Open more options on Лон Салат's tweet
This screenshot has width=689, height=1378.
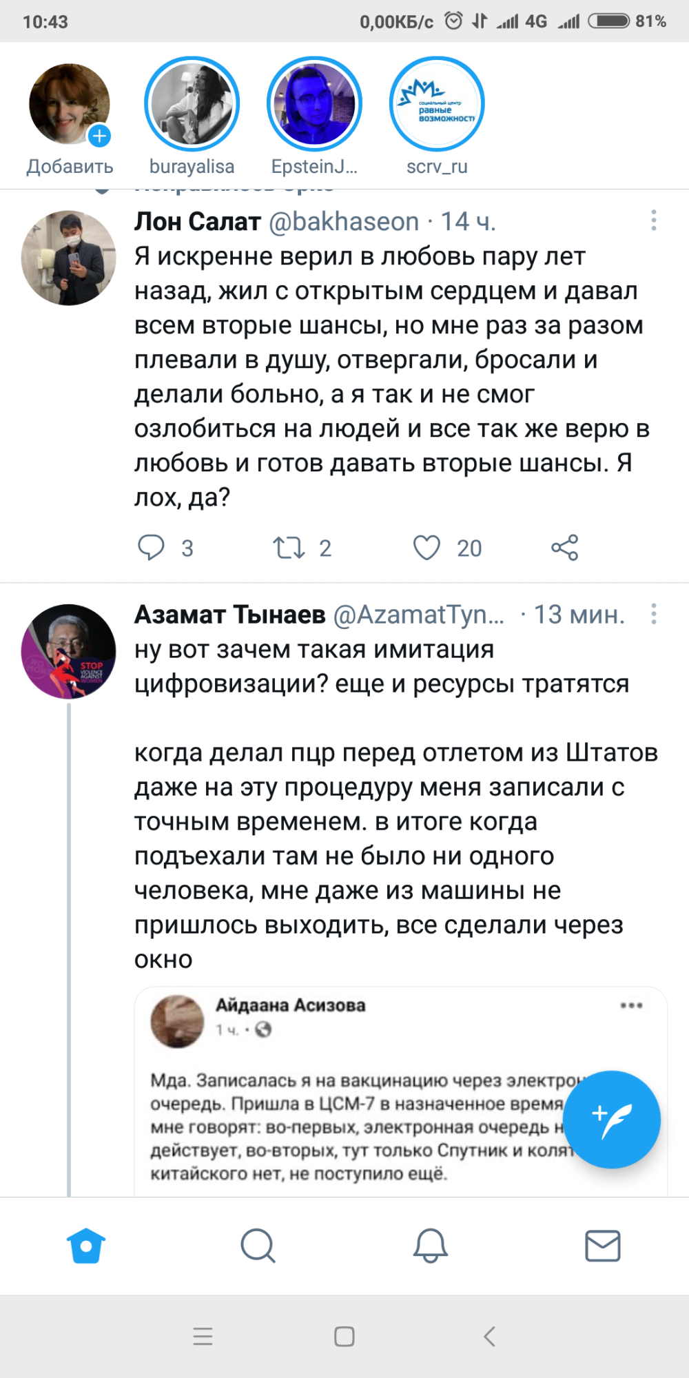pos(653,220)
